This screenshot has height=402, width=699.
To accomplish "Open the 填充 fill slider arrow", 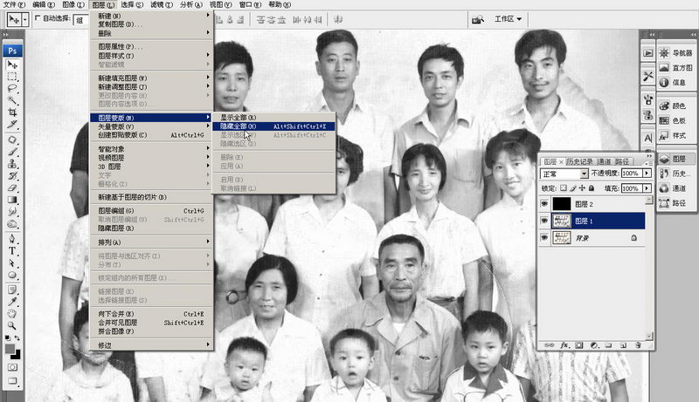I will [647, 188].
